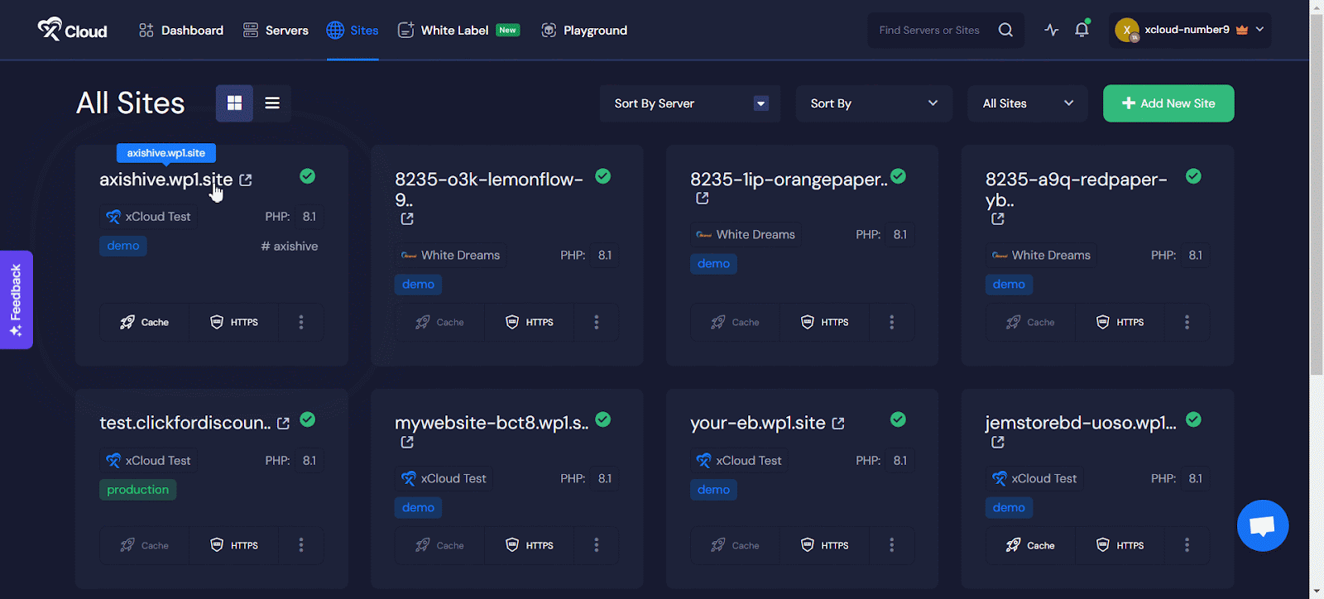Click the Add New Site button

pyautogui.click(x=1168, y=103)
